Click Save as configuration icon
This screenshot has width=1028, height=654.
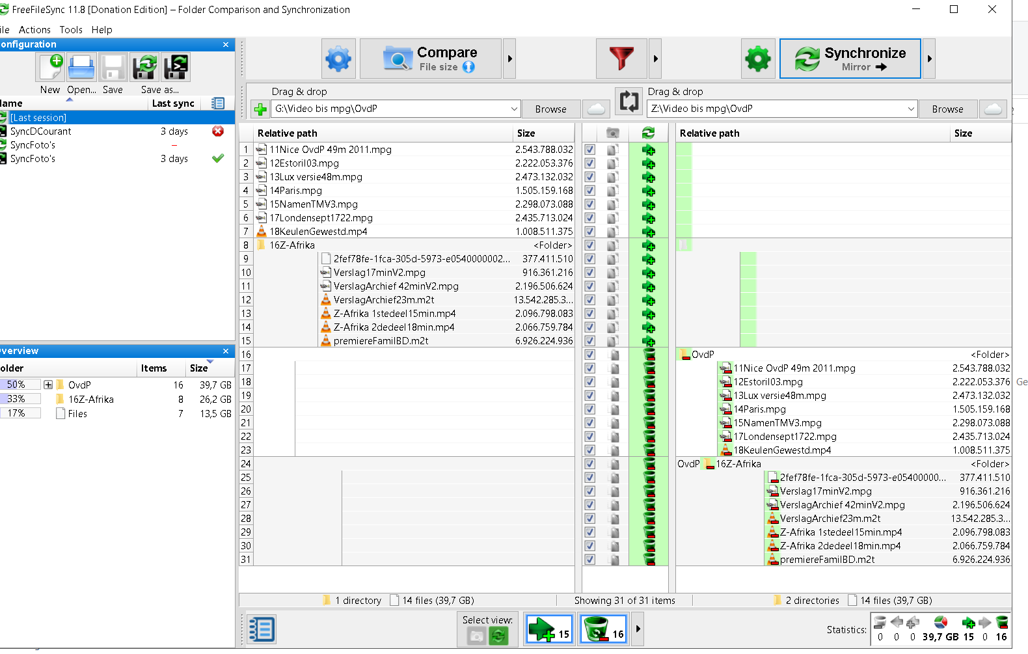[x=144, y=68]
